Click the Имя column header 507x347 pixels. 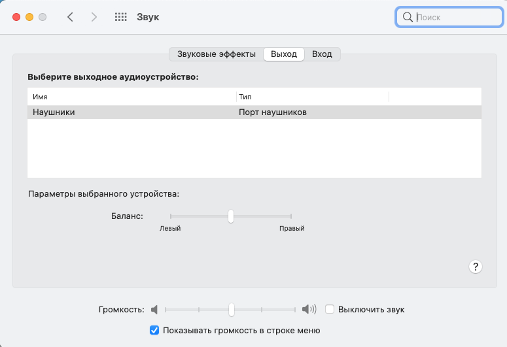click(131, 97)
